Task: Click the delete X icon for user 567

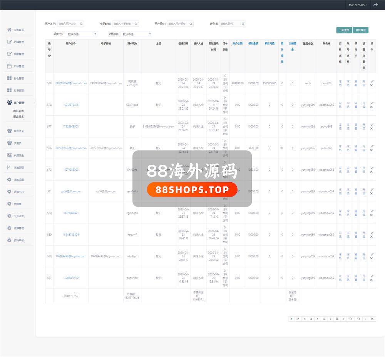Action: (372, 280)
